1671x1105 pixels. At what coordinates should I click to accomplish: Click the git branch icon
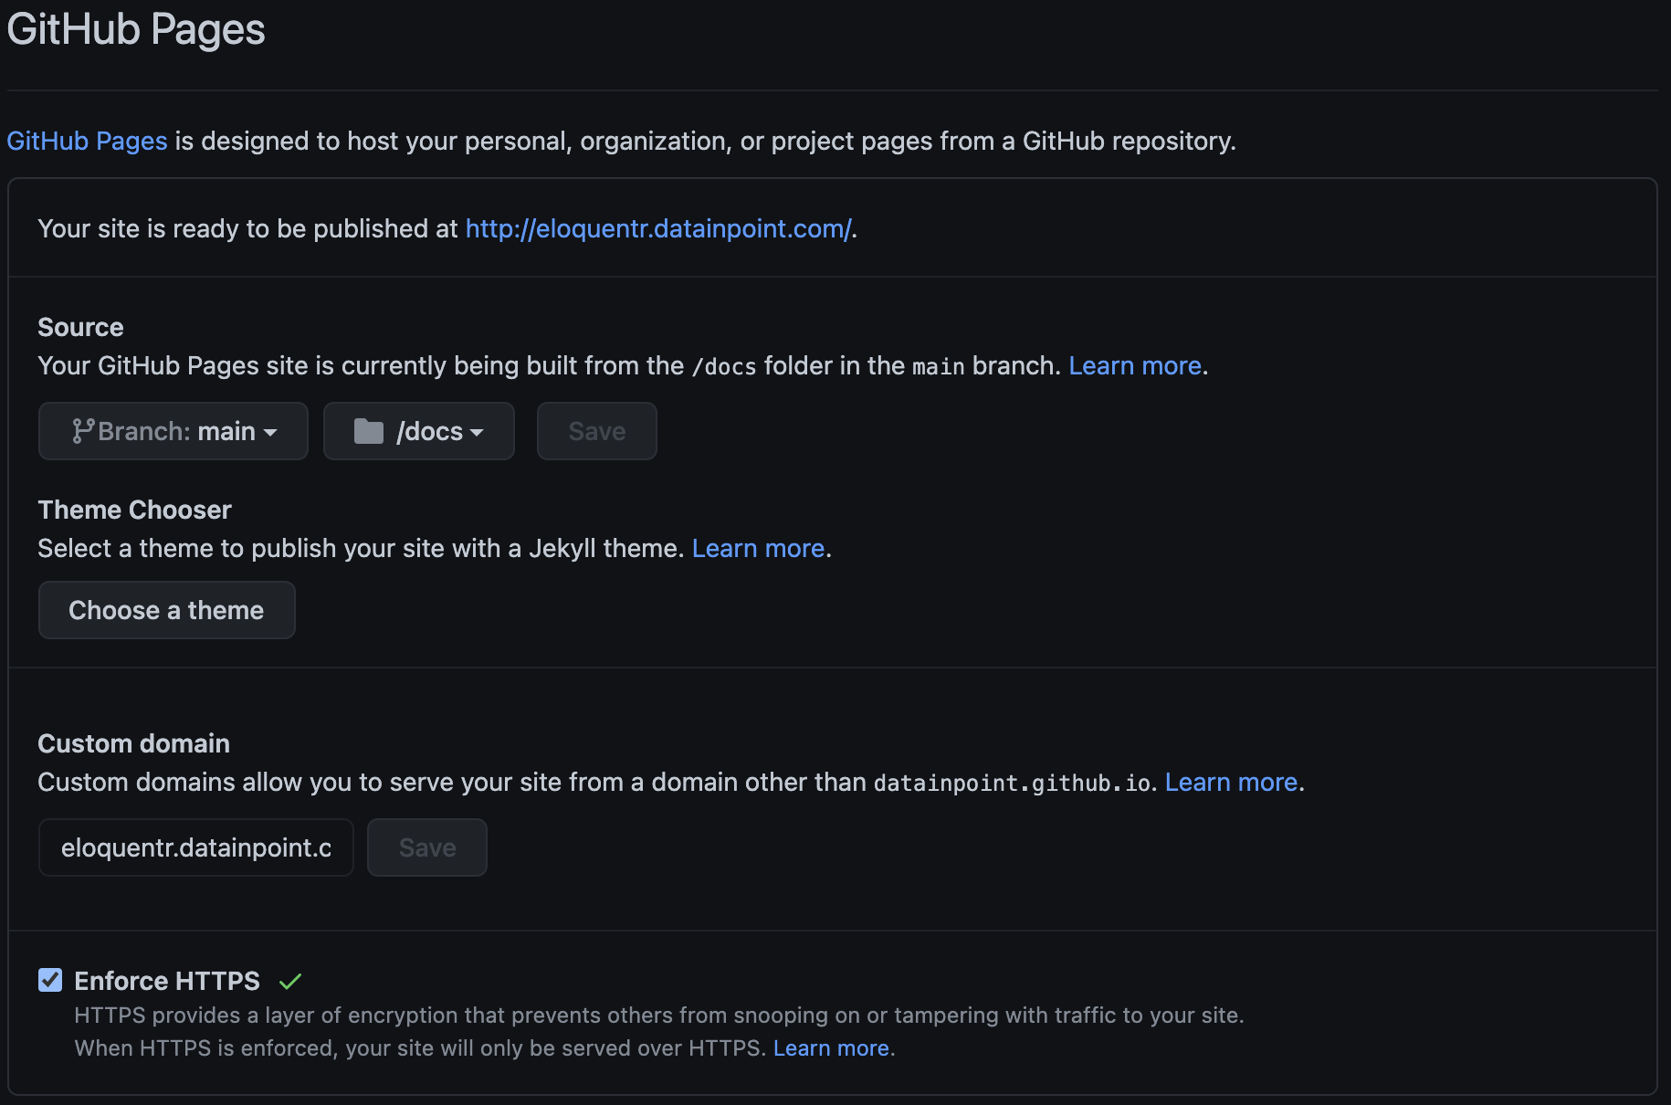point(83,431)
